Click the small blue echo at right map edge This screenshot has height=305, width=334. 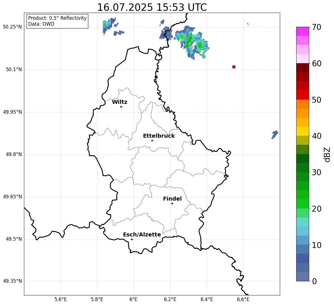[x=275, y=135]
